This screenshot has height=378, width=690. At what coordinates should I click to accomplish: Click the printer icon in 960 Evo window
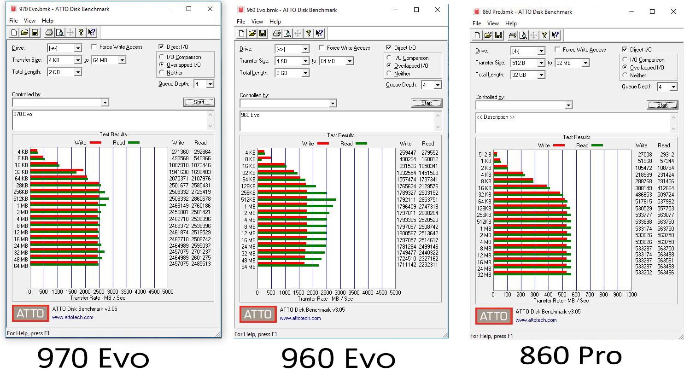click(x=276, y=33)
